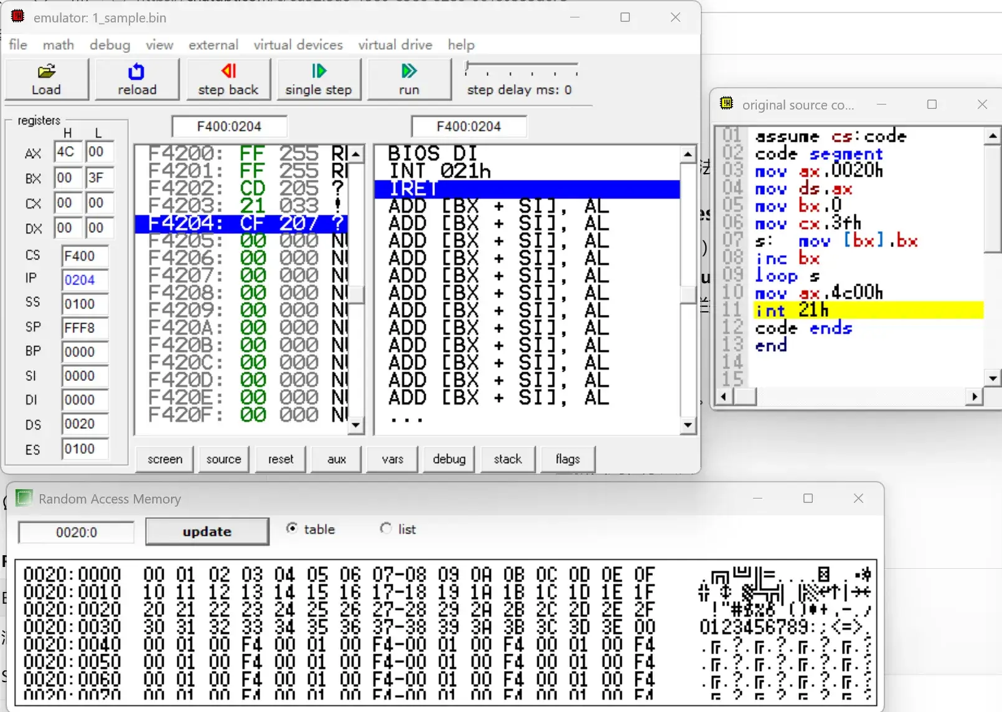
Task: Click right arrow of source horizontal scrollbar
Action: pyautogui.click(x=975, y=396)
